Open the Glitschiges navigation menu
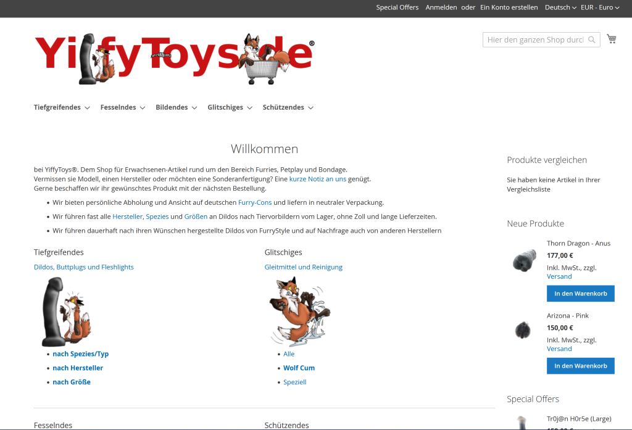Viewport: 632px width, 430px height. pos(230,107)
